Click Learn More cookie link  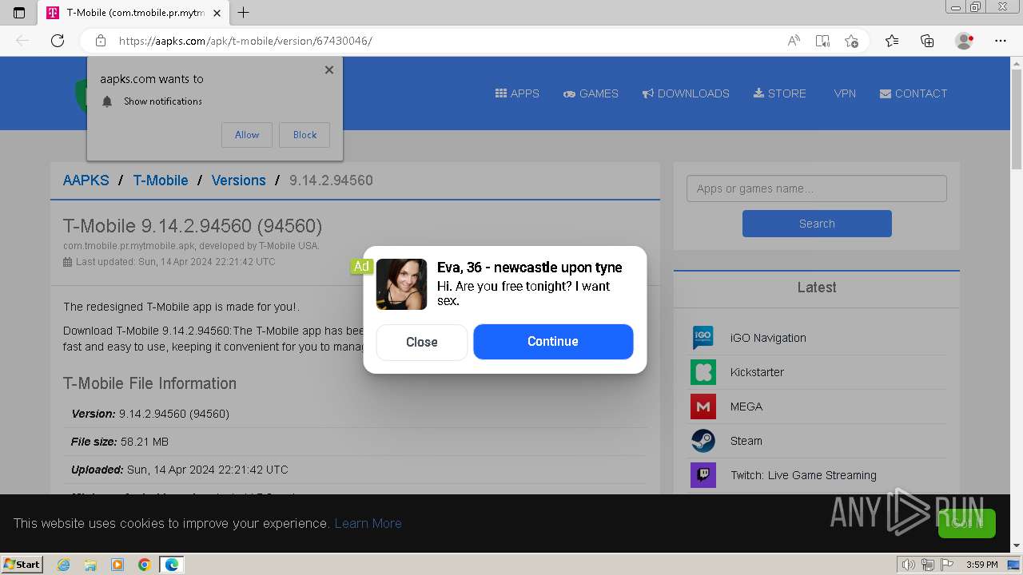click(368, 523)
